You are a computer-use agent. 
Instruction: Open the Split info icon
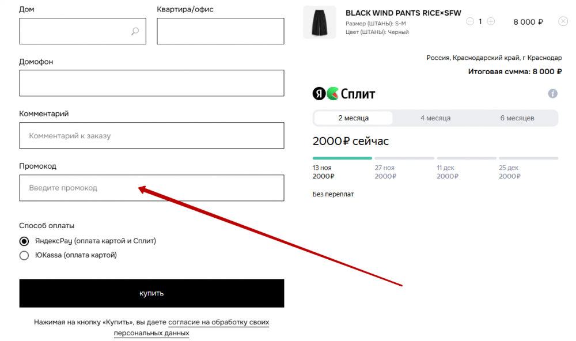(x=552, y=93)
